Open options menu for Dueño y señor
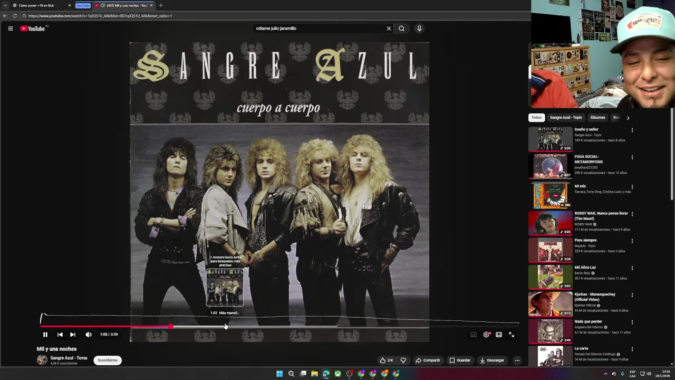 632,130
